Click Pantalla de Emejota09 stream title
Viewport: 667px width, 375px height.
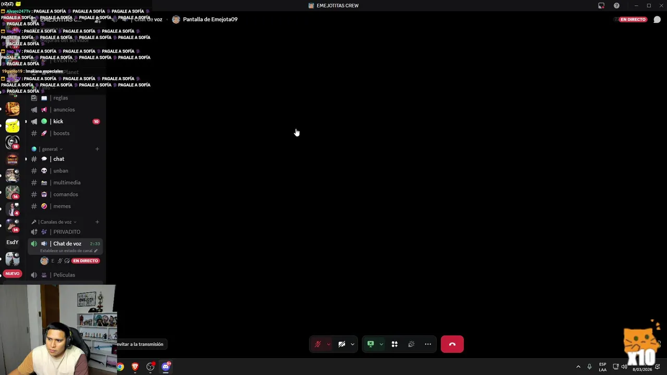click(210, 19)
